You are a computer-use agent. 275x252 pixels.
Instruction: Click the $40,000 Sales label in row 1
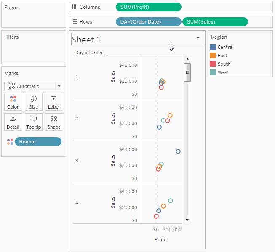tap(128, 65)
